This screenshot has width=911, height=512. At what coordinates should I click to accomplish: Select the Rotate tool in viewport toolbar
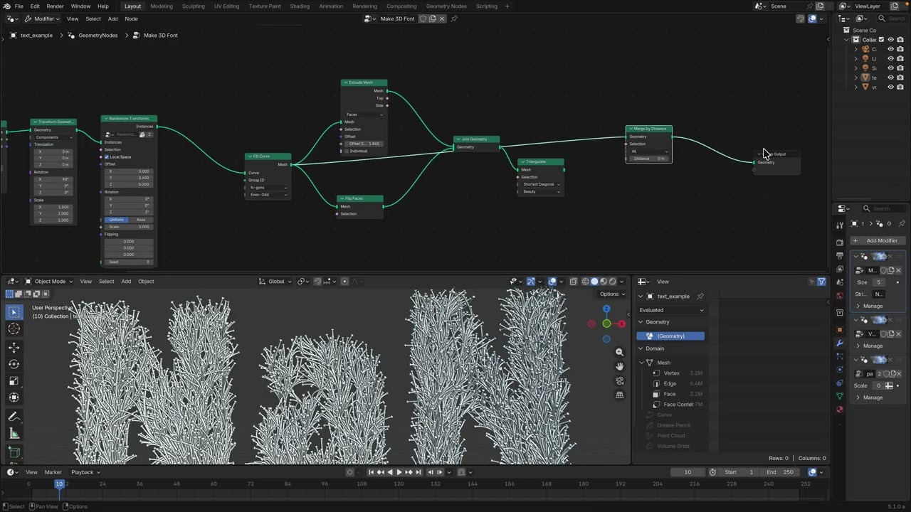14,364
